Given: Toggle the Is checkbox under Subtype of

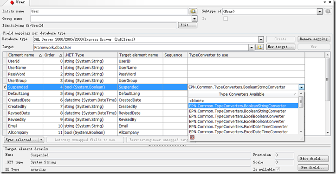Looking at the screenshot, I should [x=226, y=19].
